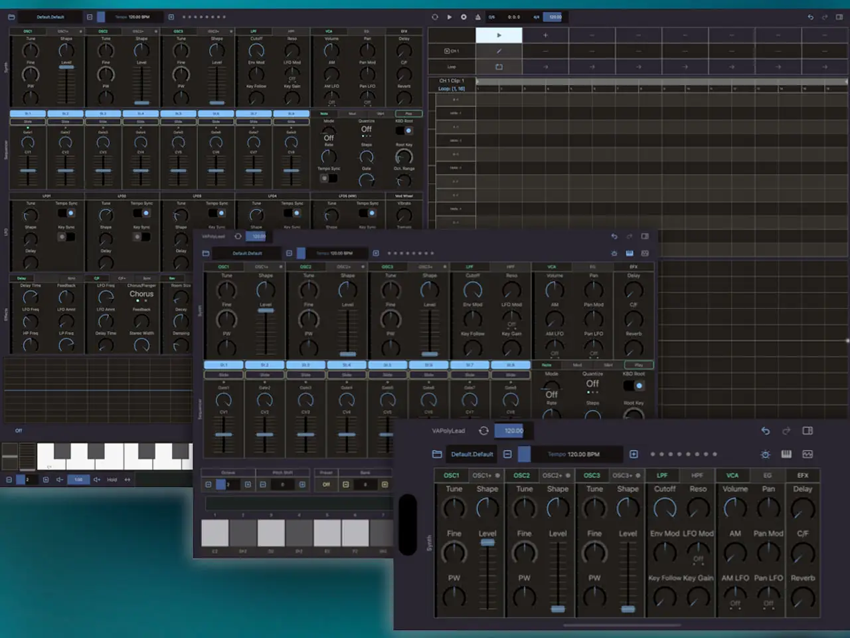Click sync icon beside VAPolyLead title in front window
Screen dimensions: 850x638
pos(484,431)
